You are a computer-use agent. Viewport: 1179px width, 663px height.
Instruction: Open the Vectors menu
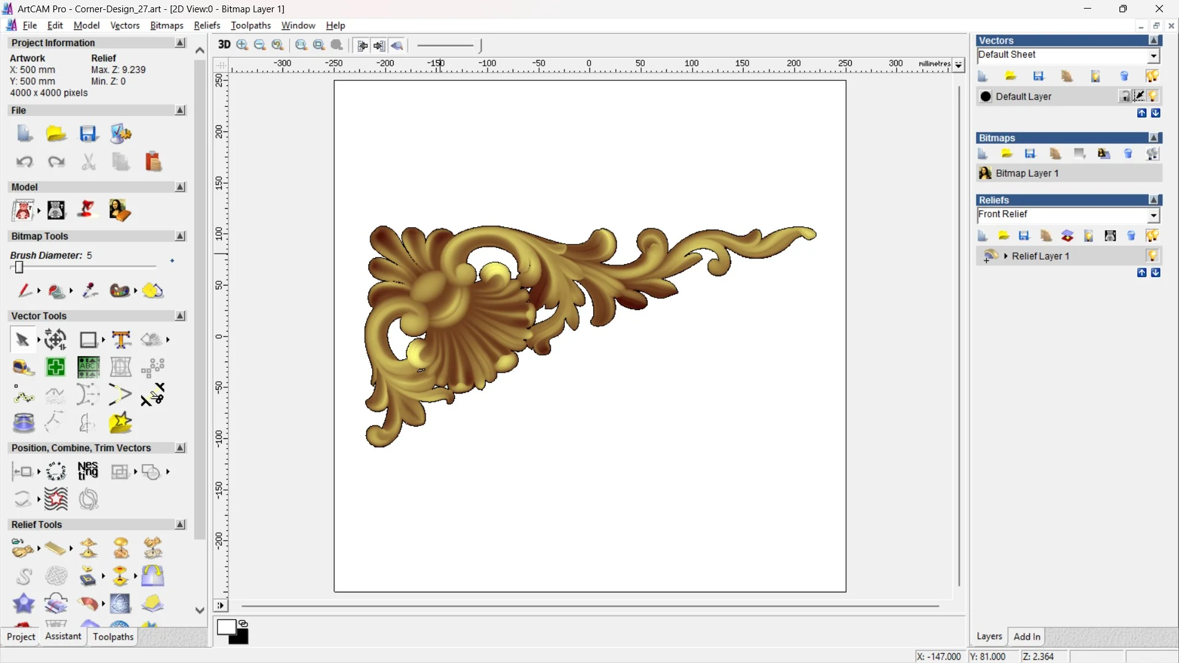pyautogui.click(x=125, y=25)
